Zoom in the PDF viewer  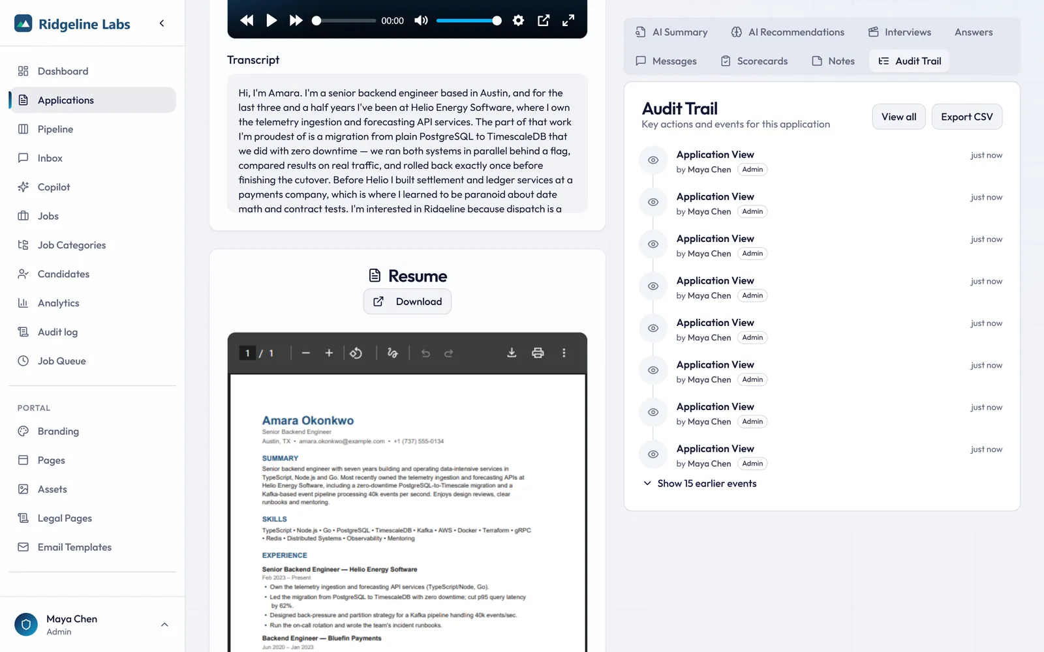[x=329, y=353]
